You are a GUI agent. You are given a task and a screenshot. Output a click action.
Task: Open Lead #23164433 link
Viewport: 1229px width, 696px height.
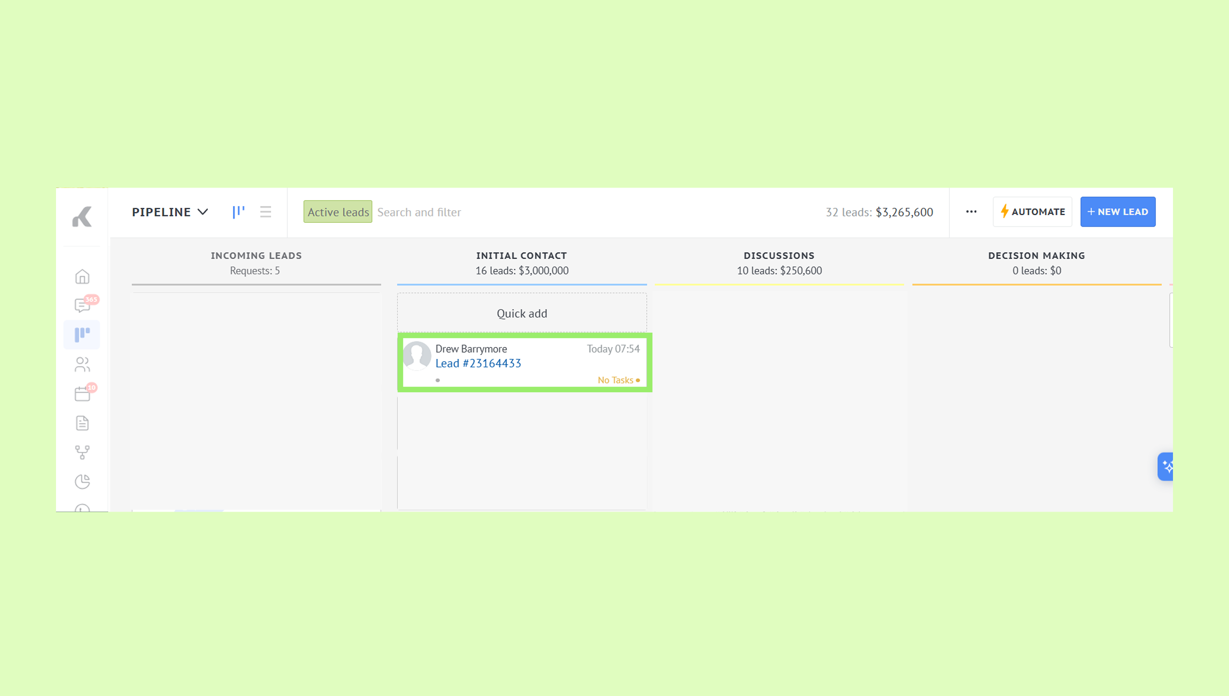coord(478,363)
